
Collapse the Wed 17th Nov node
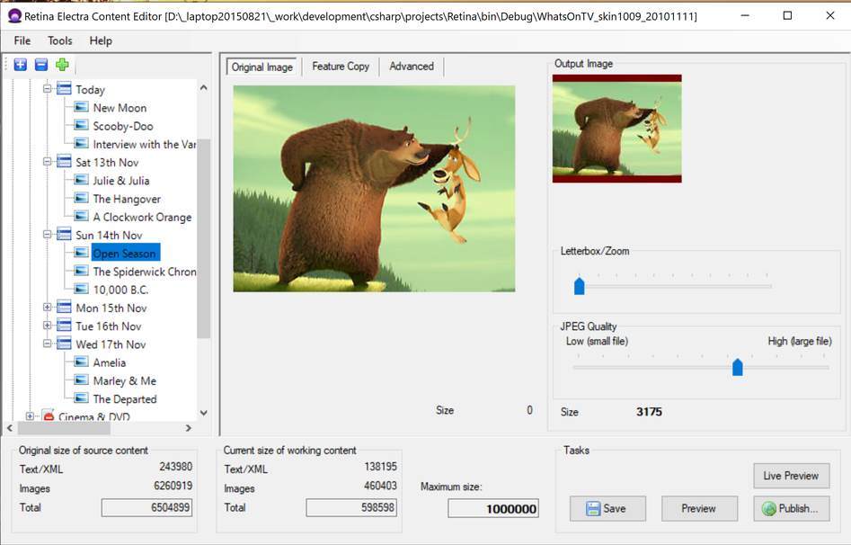coord(48,344)
